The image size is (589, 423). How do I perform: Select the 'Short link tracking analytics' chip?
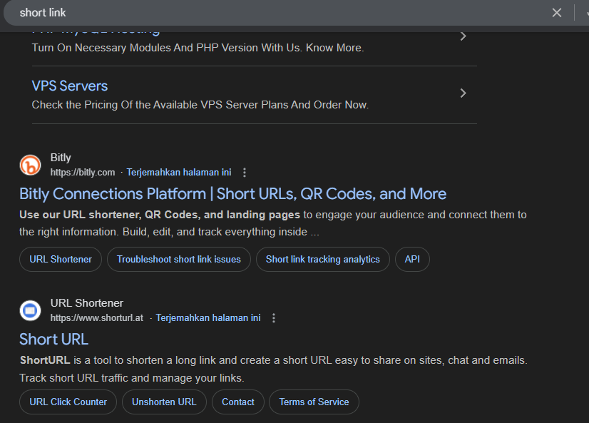coord(323,259)
